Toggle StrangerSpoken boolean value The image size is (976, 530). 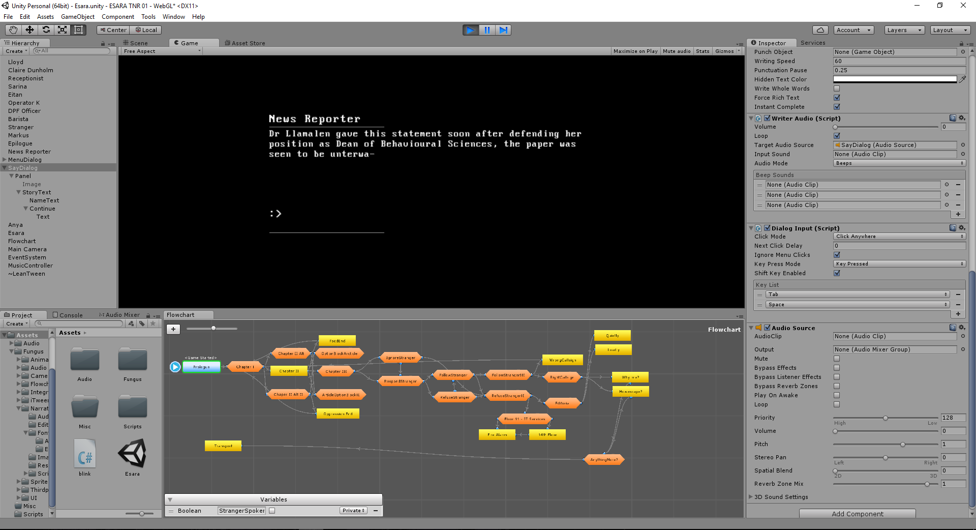click(272, 511)
